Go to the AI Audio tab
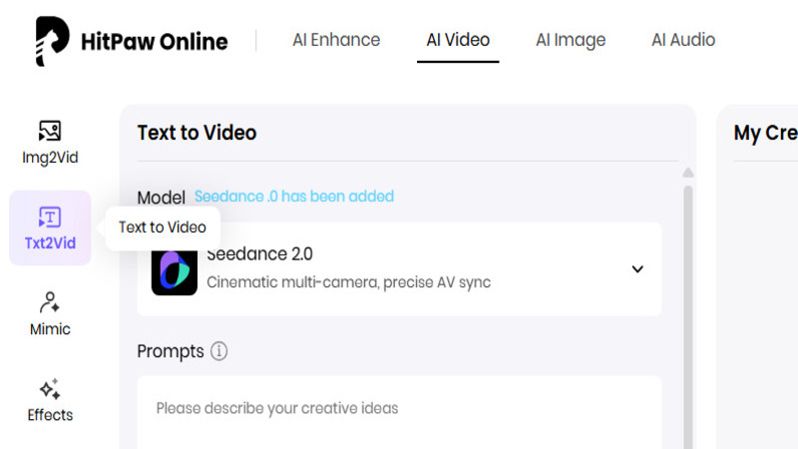The image size is (798, 449). [683, 40]
